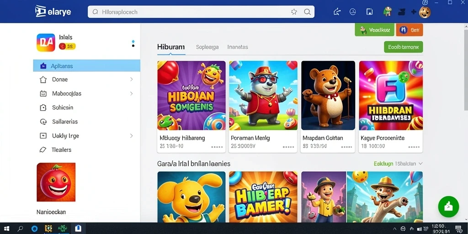Open the bear avatar profile icon
The width and height of the screenshot is (468, 234).
(425, 12)
